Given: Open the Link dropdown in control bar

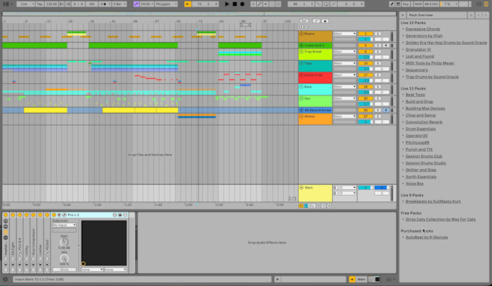Looking at the screenshot, I should click(x=25, y=4).
